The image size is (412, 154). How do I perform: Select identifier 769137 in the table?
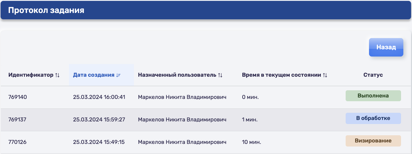pos(17,120)
